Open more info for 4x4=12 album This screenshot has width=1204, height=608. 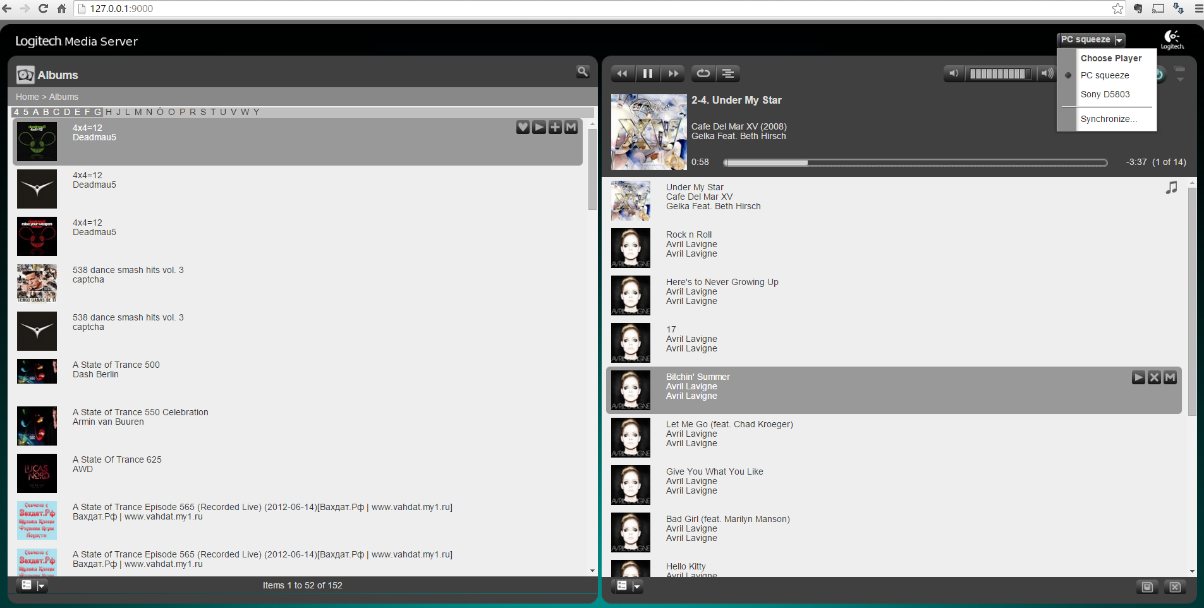pyautogui.click(x=571, y=127)
